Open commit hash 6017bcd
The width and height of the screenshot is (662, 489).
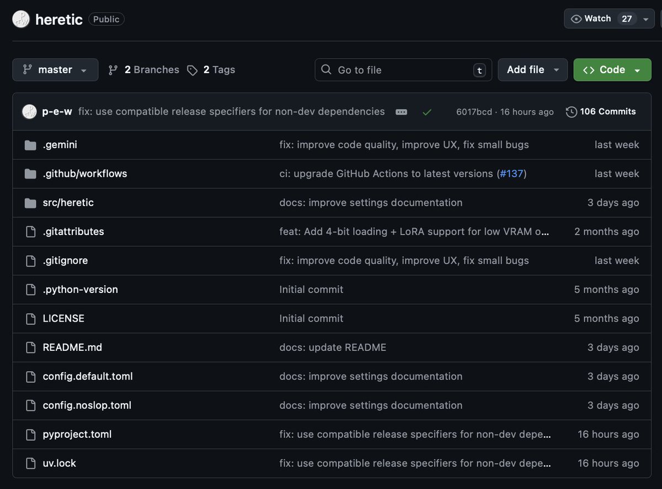pos(474,112)
